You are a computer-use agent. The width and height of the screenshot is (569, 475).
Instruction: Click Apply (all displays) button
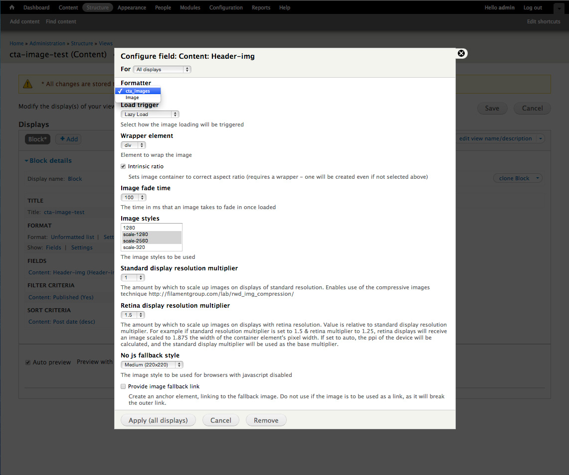pos(158,420)
